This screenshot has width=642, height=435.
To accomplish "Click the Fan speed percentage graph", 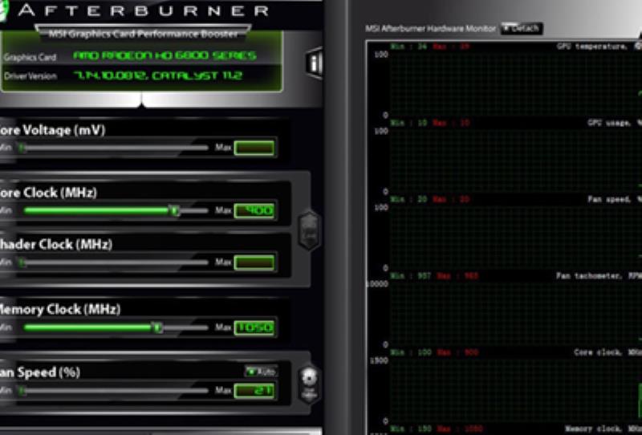I will tap(515, 237).
